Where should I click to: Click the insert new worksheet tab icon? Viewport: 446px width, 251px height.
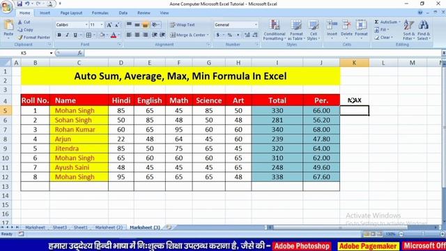(169, 227)
